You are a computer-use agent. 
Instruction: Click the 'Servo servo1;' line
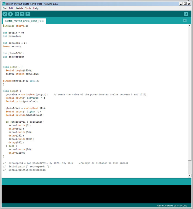[12, 47]
